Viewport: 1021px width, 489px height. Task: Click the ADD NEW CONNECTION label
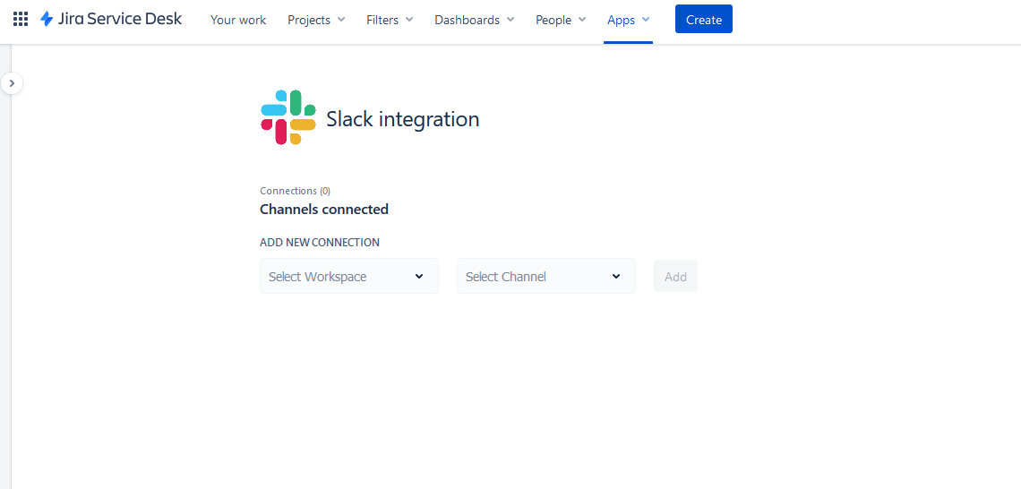click(320, 242)
